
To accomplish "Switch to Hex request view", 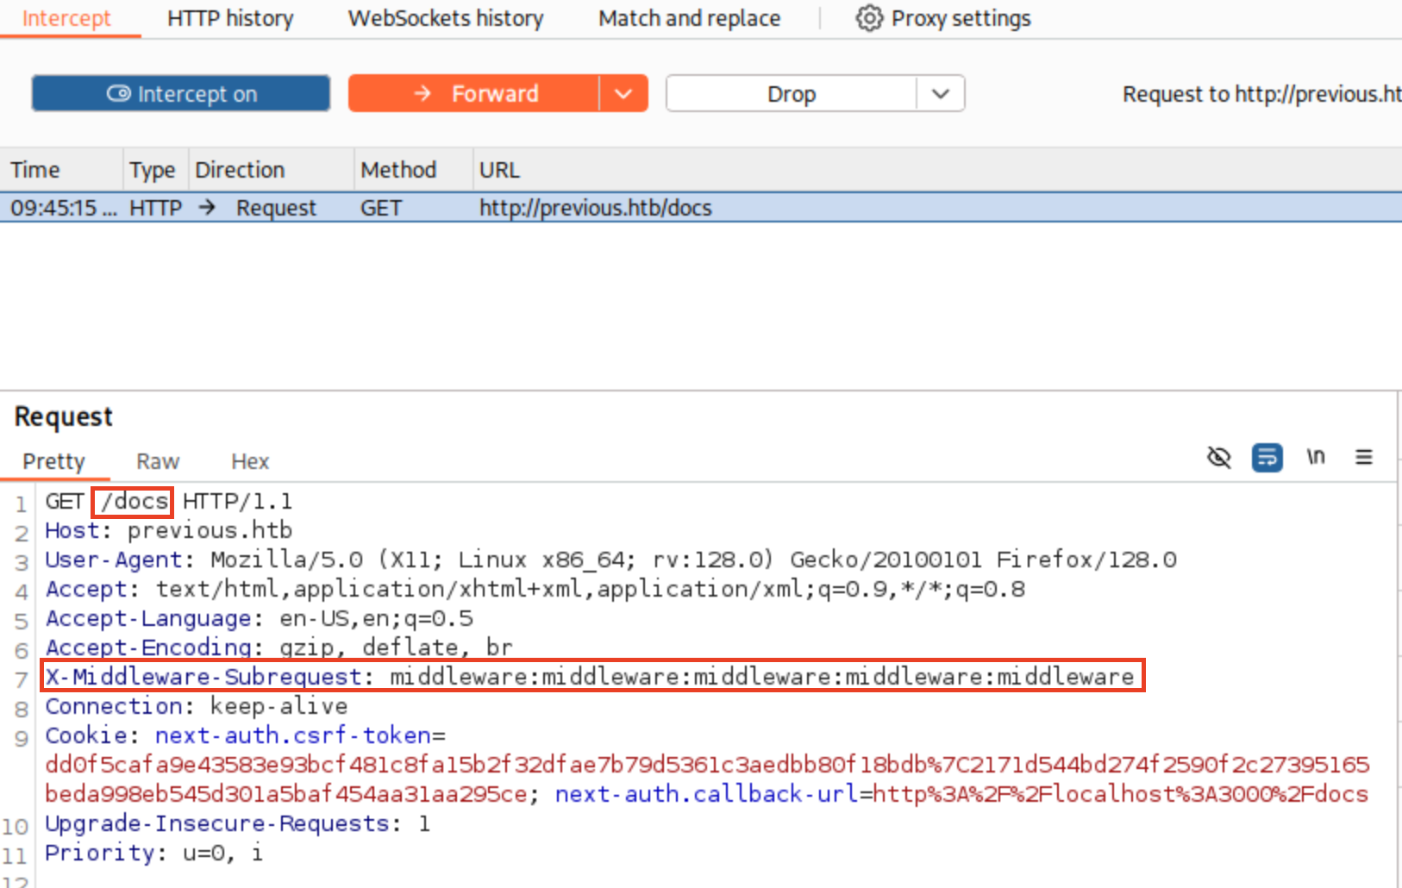I will click(x=250, y=462).
